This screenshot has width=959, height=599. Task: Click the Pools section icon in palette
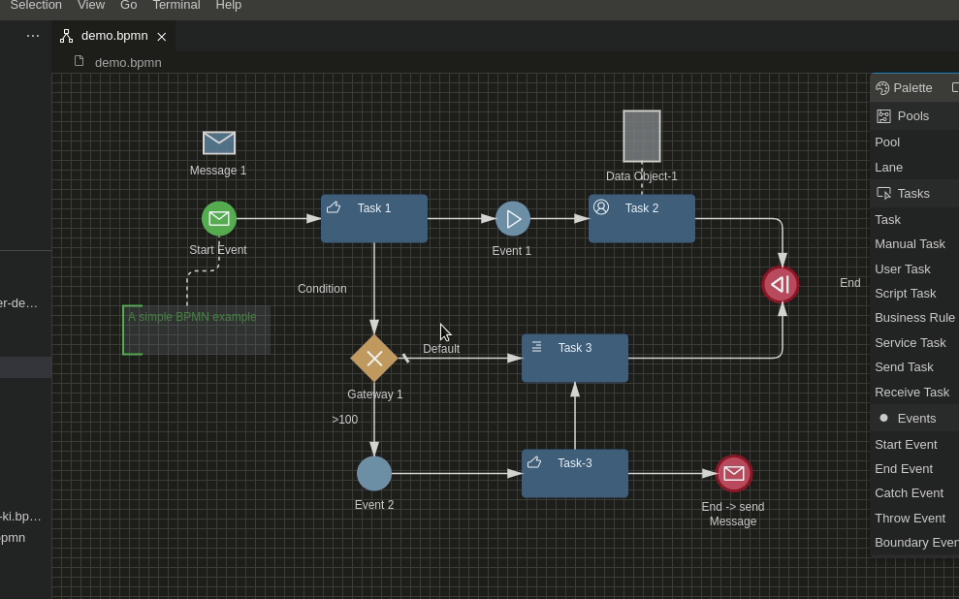coord(883,115)
